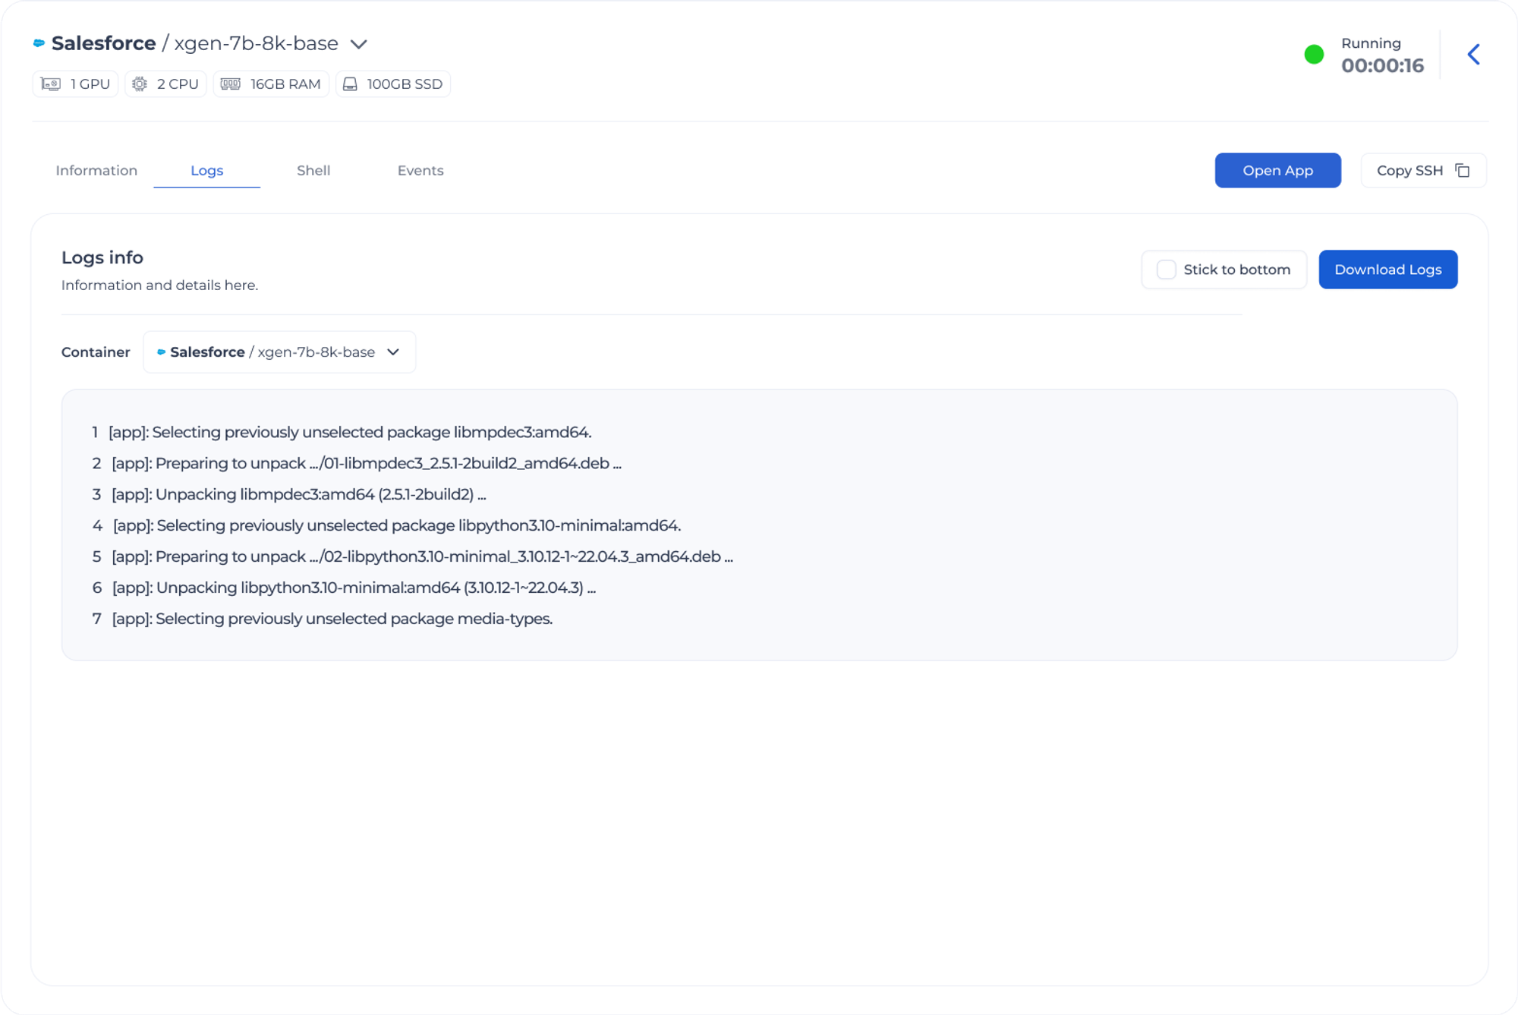Click the green Running status indicator
The width and height of the screenshot is (1518, 1015).
coord(1314,55)
